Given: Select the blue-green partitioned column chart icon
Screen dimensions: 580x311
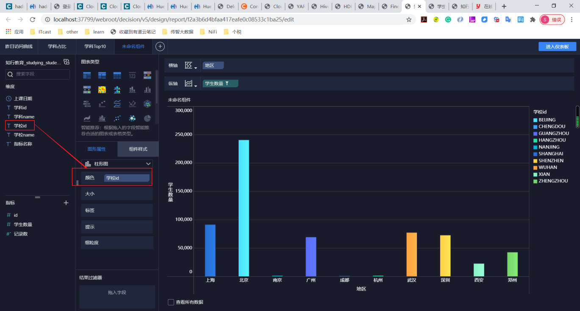Looking at the screenshot, I should point(117,90).
